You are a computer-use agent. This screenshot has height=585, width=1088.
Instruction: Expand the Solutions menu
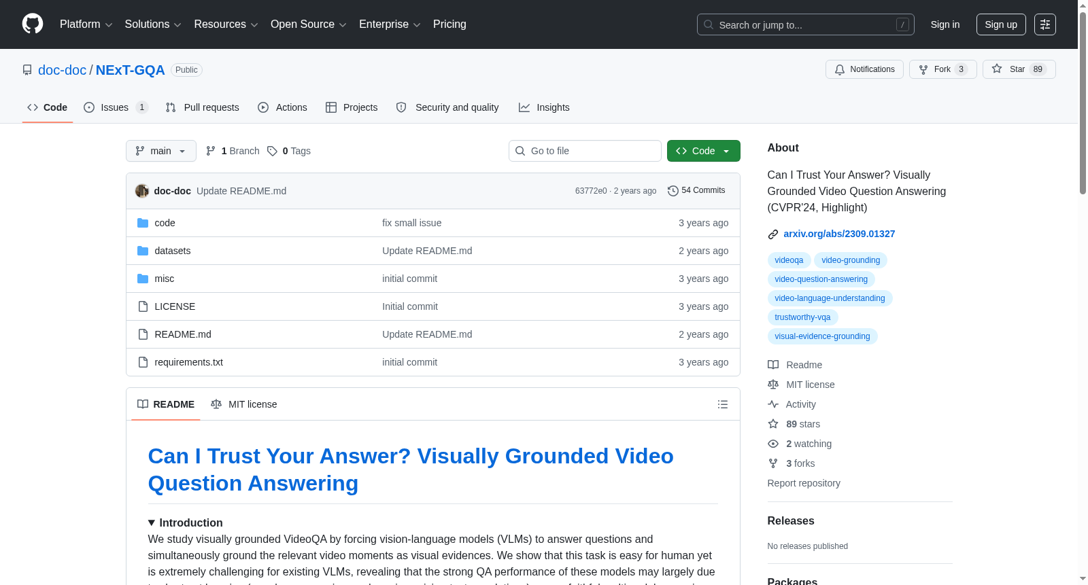pos(153,24)
